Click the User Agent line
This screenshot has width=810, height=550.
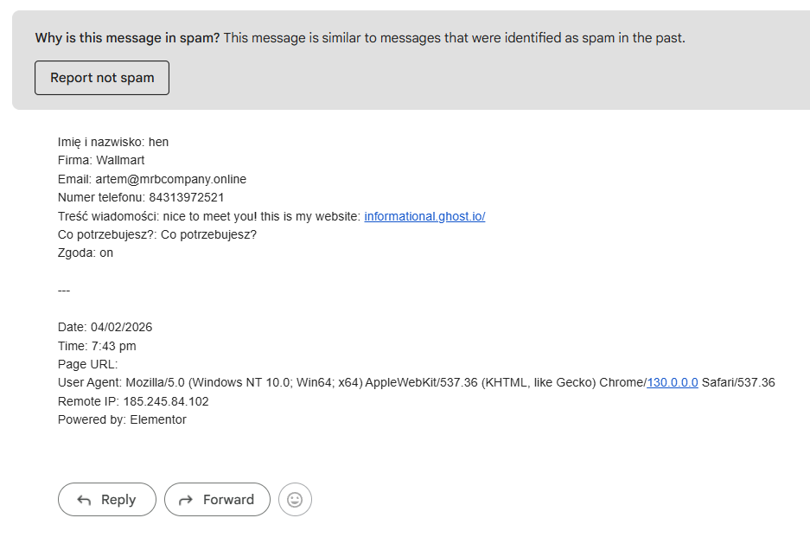pos(346,381)
